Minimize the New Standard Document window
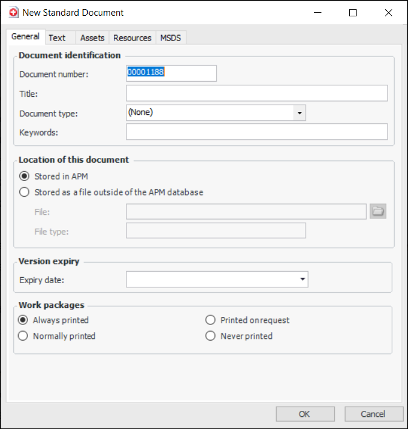 317,13
